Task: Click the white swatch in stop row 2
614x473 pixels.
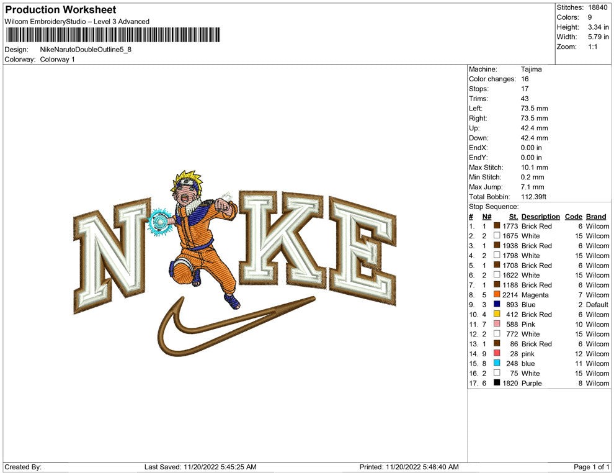Action: 497,235
